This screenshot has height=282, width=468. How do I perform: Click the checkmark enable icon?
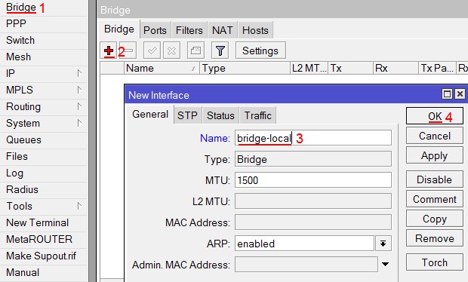click(152, 51)
